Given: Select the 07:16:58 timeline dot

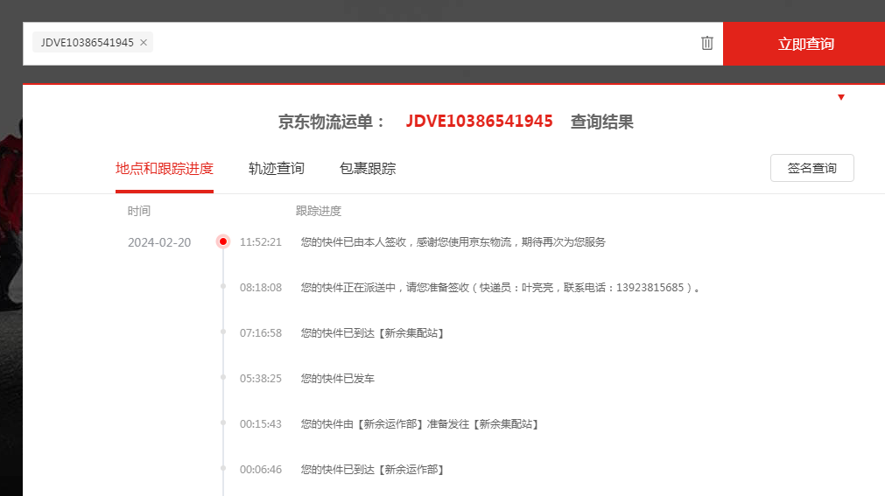Looking at the screenshot, I should (x=223, y=332).
